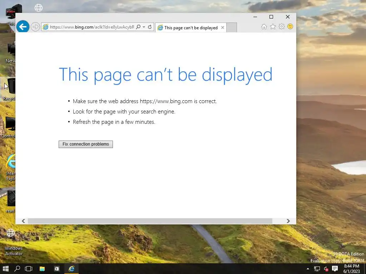Viewport: 366px width, 274px height.
Task: Open taskbar Search magnifier
Action: pyautogui.click(x=17, y=269)
